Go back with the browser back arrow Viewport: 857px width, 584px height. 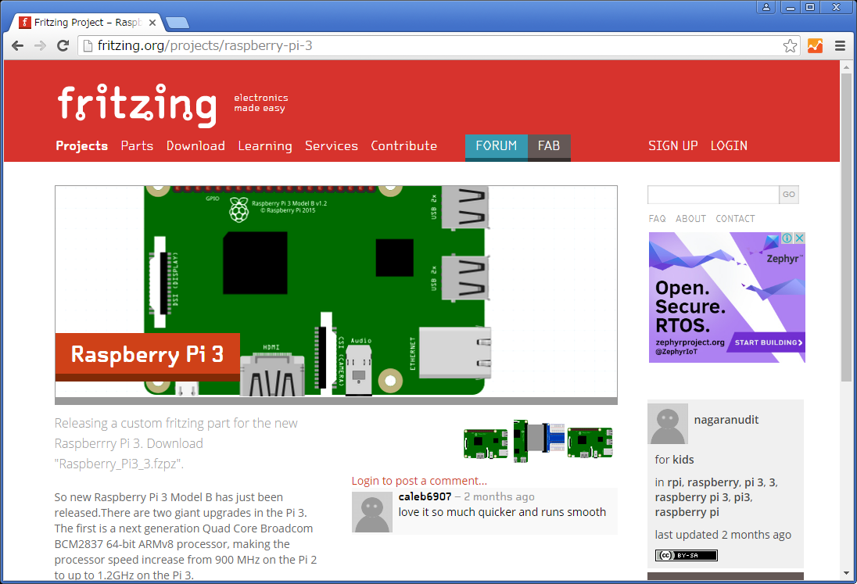coord(17,46)
